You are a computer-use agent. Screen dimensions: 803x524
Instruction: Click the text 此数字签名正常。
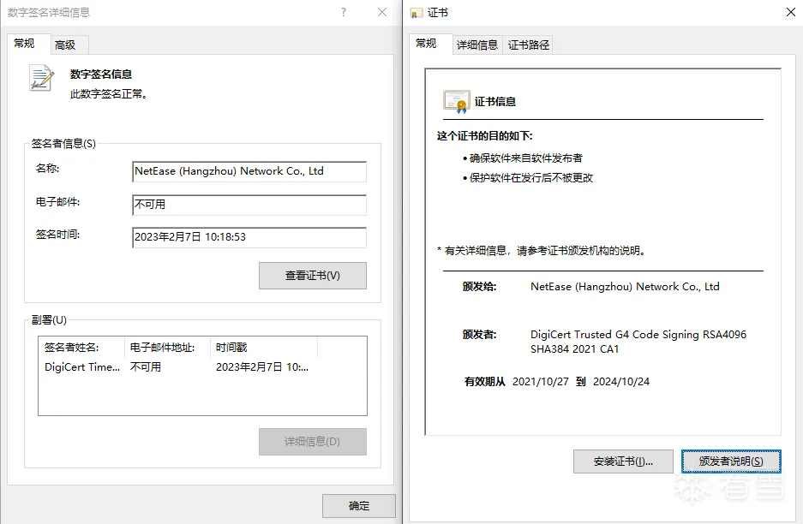coord(109,94)
